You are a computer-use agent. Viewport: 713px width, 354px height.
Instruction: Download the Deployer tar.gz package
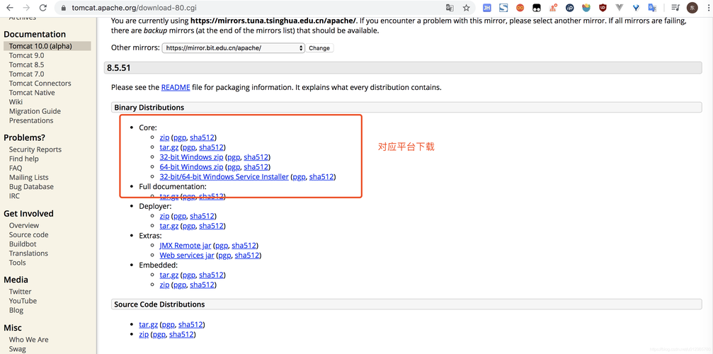[169, 226]
